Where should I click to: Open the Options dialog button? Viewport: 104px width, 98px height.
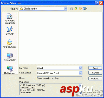95,79
